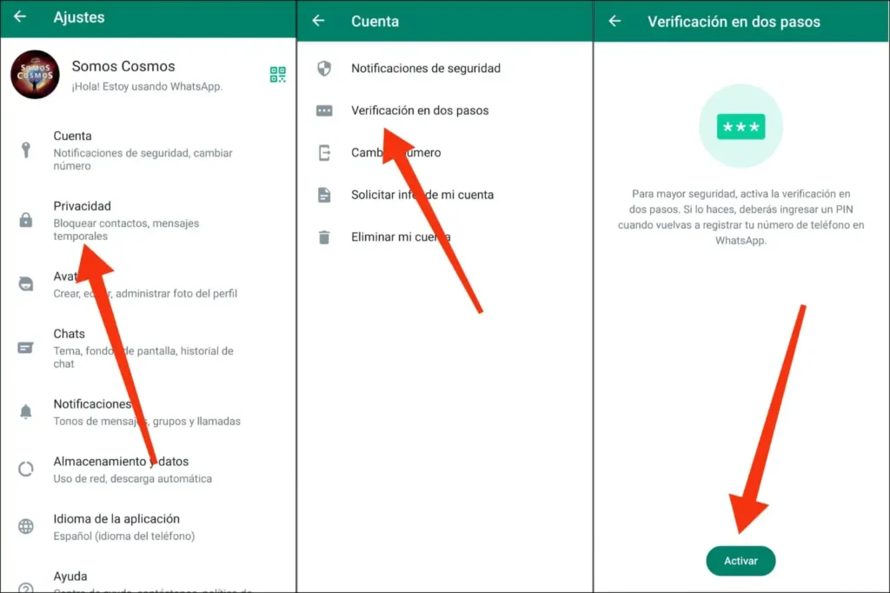Go back from the Ajustes screen
The image size is (890, 593).
(x=20, y=17)
